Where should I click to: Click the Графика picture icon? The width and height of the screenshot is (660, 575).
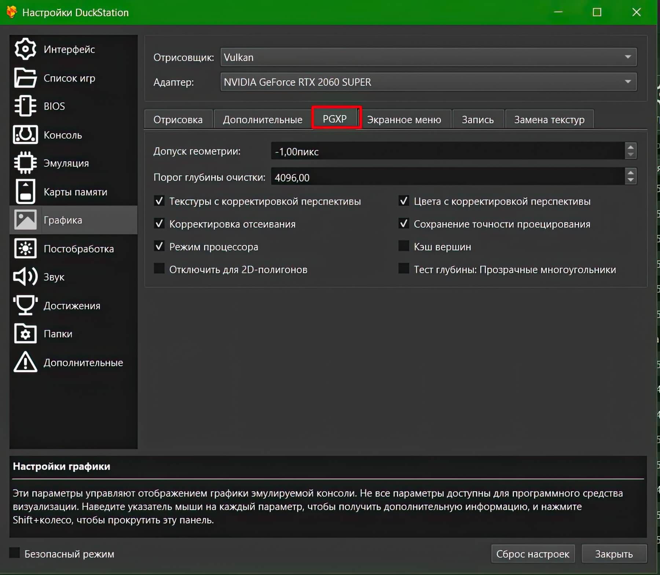coord(25,220)
